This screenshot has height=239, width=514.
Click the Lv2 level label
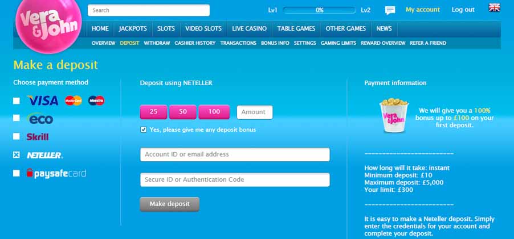click(x=365, y=10)
